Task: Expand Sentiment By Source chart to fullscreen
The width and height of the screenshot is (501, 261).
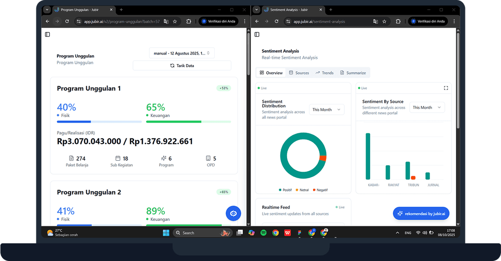Action: [446, 88]
